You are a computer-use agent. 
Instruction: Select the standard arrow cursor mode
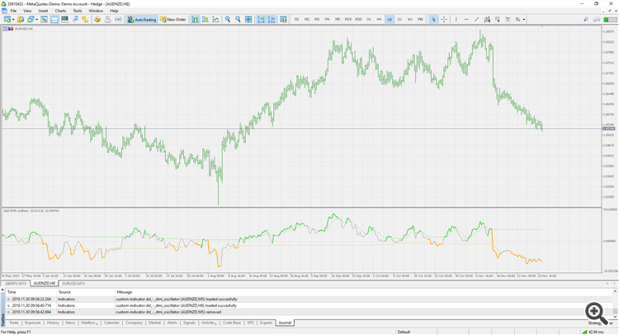(x=433, y=19)
